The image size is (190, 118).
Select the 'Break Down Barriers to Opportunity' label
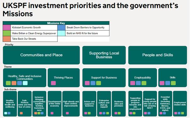(x=86, y=28)
